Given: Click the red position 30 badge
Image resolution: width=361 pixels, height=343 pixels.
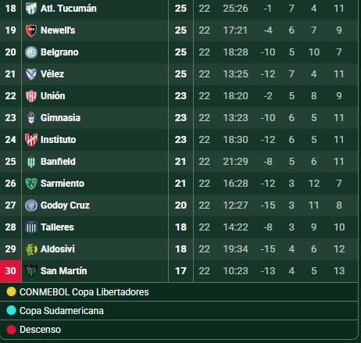Looking at the screenshot, I should point(10,271).
